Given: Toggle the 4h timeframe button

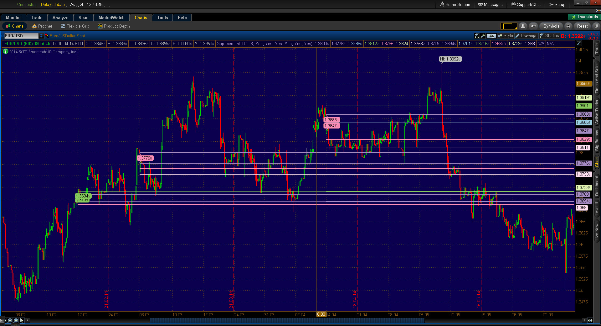Looking at the screenshot, I should click(x=491, y=36).
